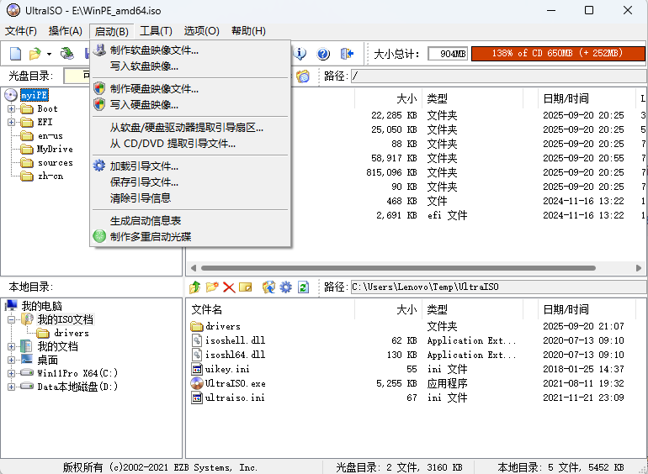Viewport: 648px width, 474px height.
Task: Open the 文件(F) menu
Action: [21, 31]
